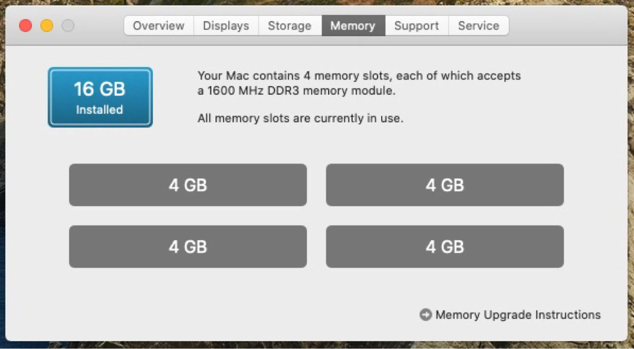Viewport: 634px width, 349px height.
Task: Click the blue 16 GB Installed tile
Action: [x=100, y=97]
